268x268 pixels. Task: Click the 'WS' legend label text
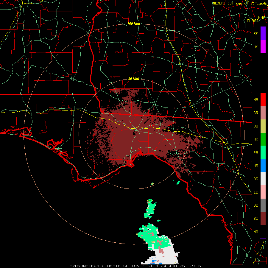[255, 166]
